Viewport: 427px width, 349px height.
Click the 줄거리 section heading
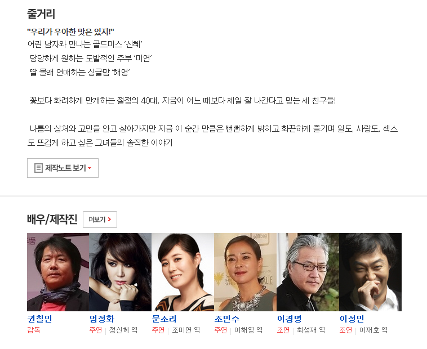tap(41, 14)
